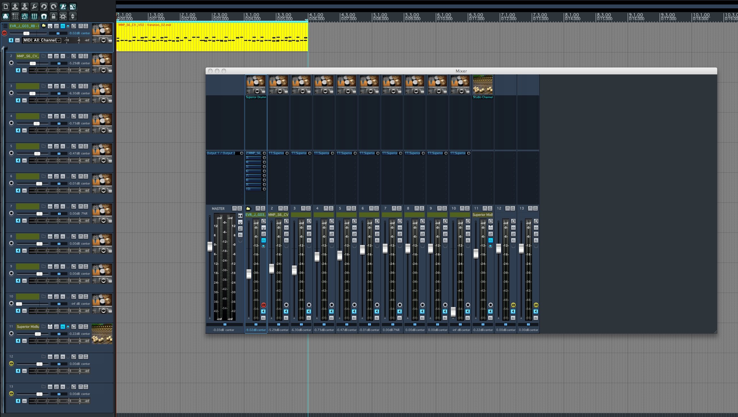Open the envelope icon on track 6 panel
Image resolution: width=738 pixels, height=417 pixels.
(57, 177)
